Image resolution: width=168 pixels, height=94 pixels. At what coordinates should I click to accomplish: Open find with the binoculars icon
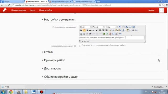(x=127, y=27)
